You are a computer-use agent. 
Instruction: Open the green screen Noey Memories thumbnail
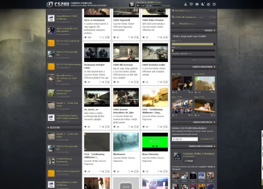point(155,142)
